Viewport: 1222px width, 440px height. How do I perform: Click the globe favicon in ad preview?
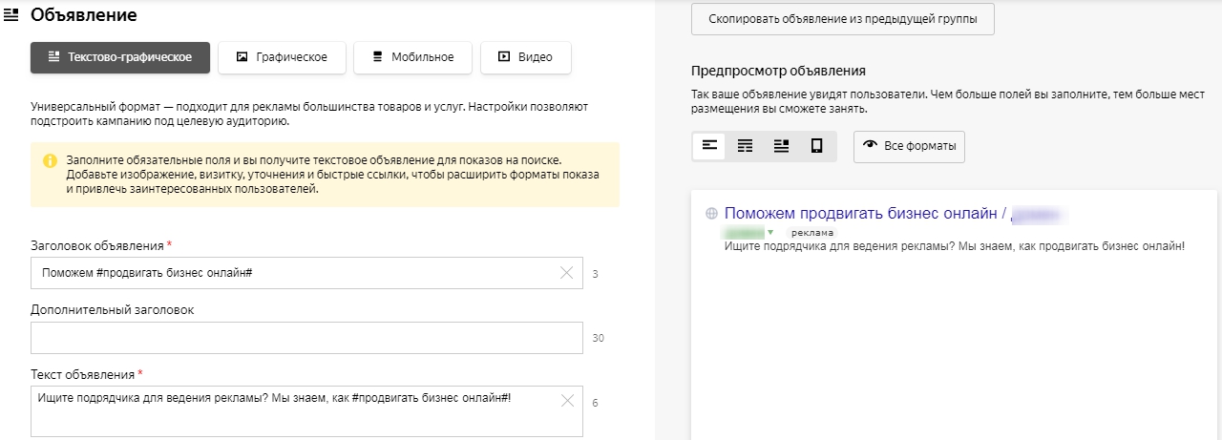(x=711, y=214)
